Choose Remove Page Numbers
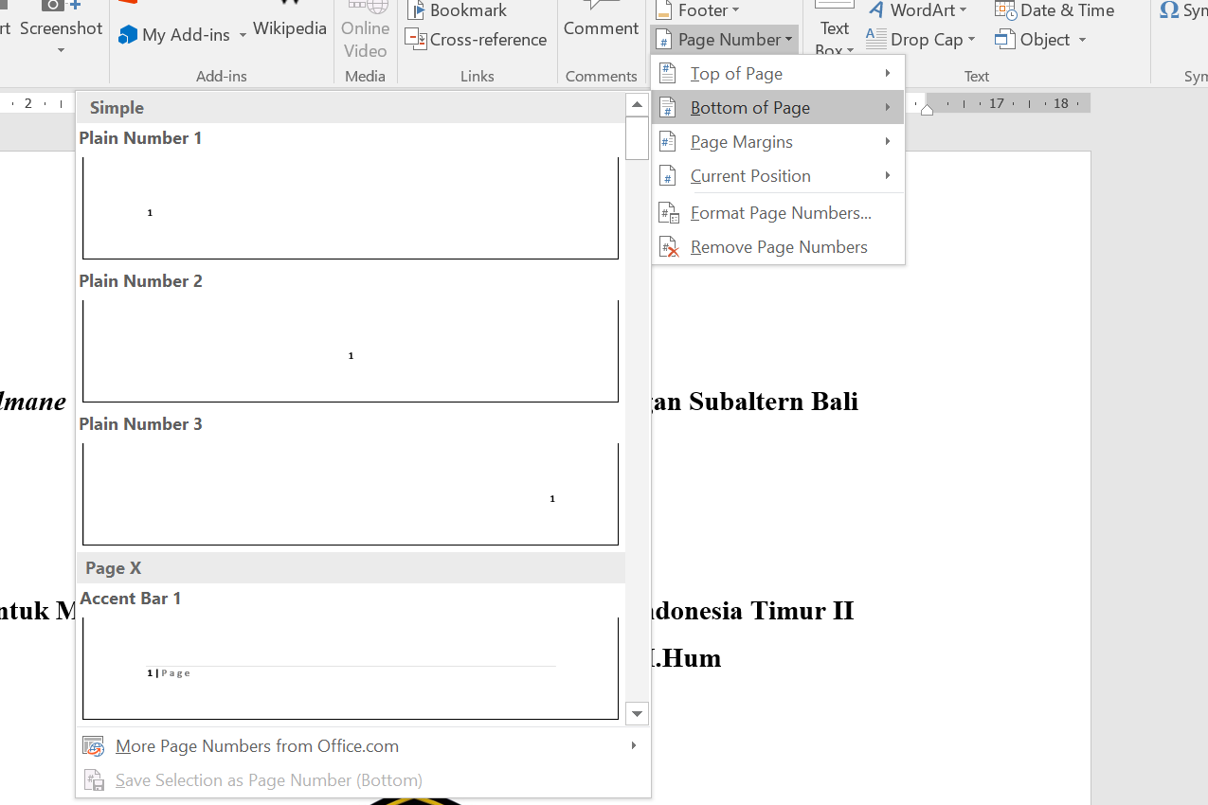Image resolution: width=1208 pixels, height=805 pixels. pos(778,247)
